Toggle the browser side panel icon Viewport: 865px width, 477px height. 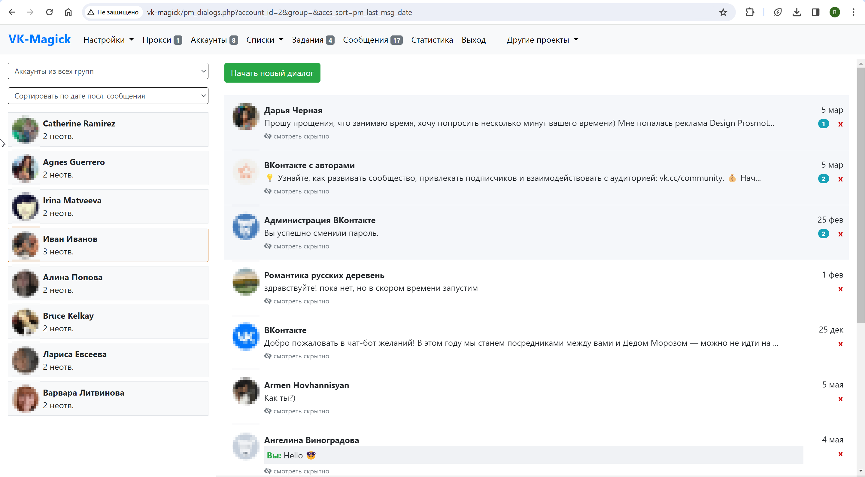[815, 12]
